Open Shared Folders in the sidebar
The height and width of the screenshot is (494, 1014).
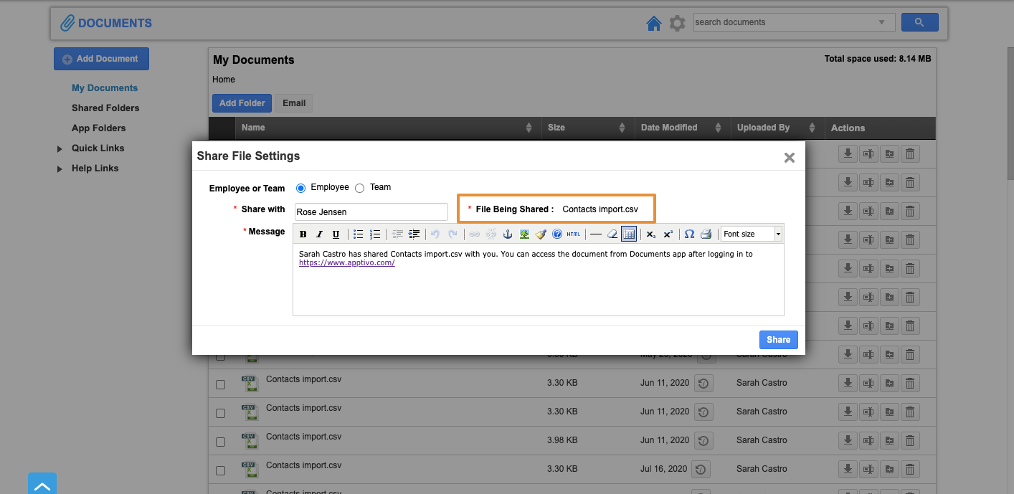pos(105,108)
